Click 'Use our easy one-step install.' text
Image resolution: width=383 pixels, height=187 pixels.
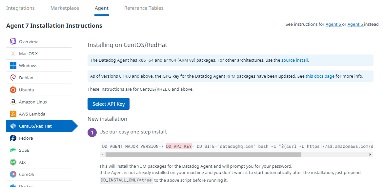click(133, 132)
